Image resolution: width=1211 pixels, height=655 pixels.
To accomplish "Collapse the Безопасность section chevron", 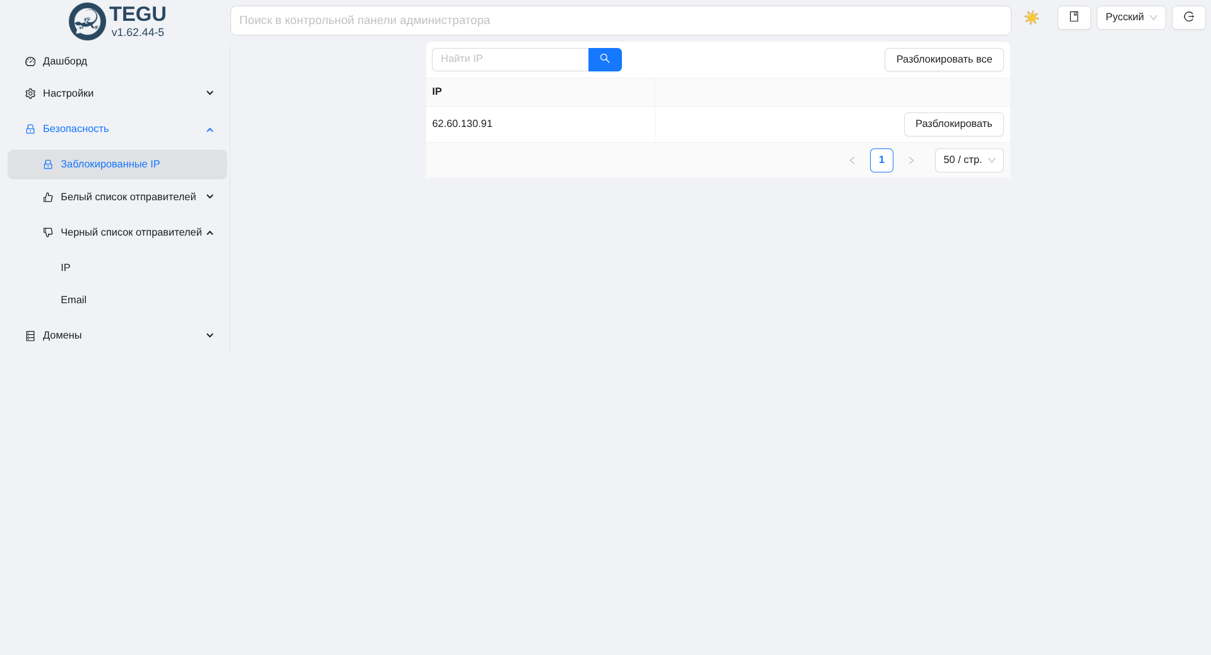I will tap(210, 129).
